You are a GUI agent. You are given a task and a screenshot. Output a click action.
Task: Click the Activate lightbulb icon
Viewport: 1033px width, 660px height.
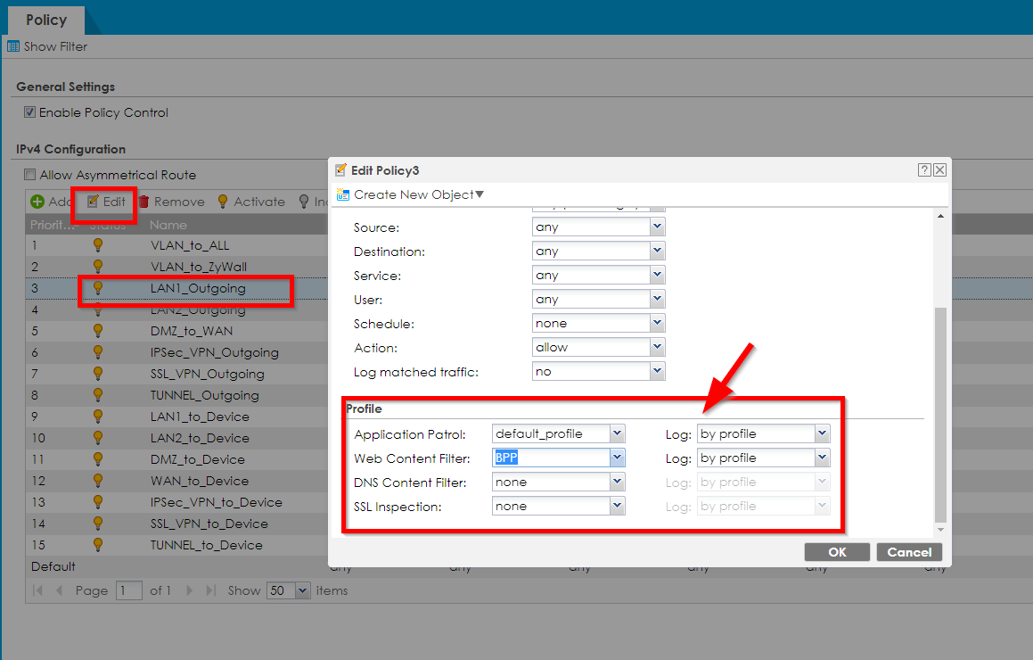223,202
